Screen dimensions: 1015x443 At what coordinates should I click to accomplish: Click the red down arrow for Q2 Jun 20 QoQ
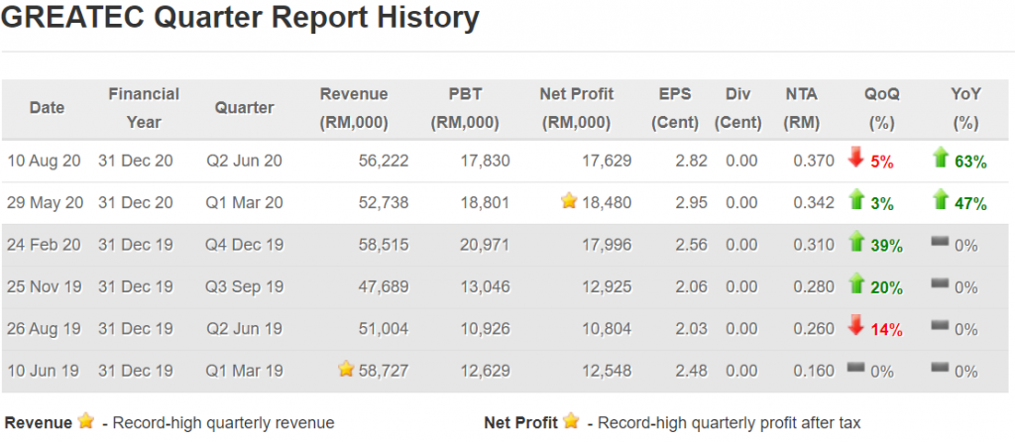(856, 159)
